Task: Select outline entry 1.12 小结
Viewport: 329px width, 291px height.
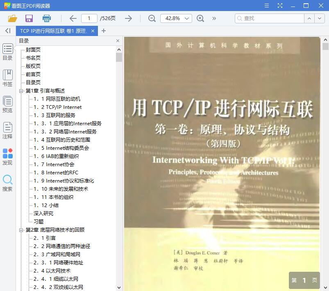Action: tap(46, 205)
